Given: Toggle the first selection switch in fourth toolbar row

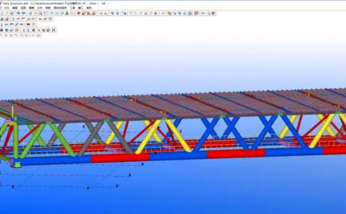Looking at the screenshot, I should click(x=2, y=30).
